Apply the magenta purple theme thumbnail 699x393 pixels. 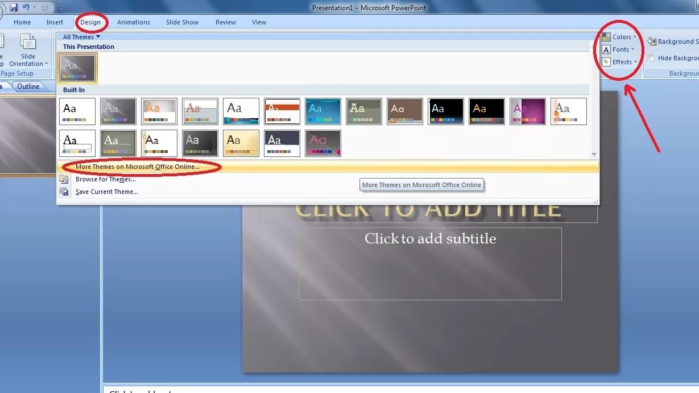[x=528, y=111]
